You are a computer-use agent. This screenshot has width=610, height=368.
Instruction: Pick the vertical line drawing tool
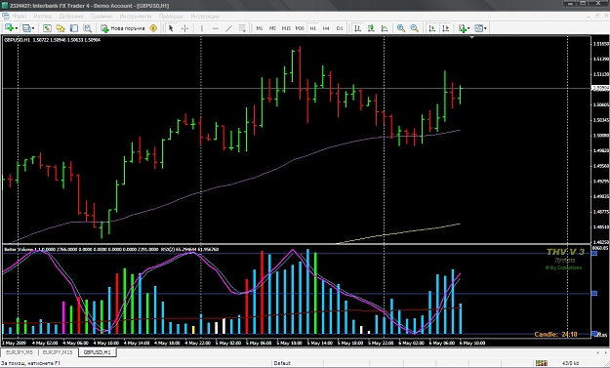[x=201, y=28]
